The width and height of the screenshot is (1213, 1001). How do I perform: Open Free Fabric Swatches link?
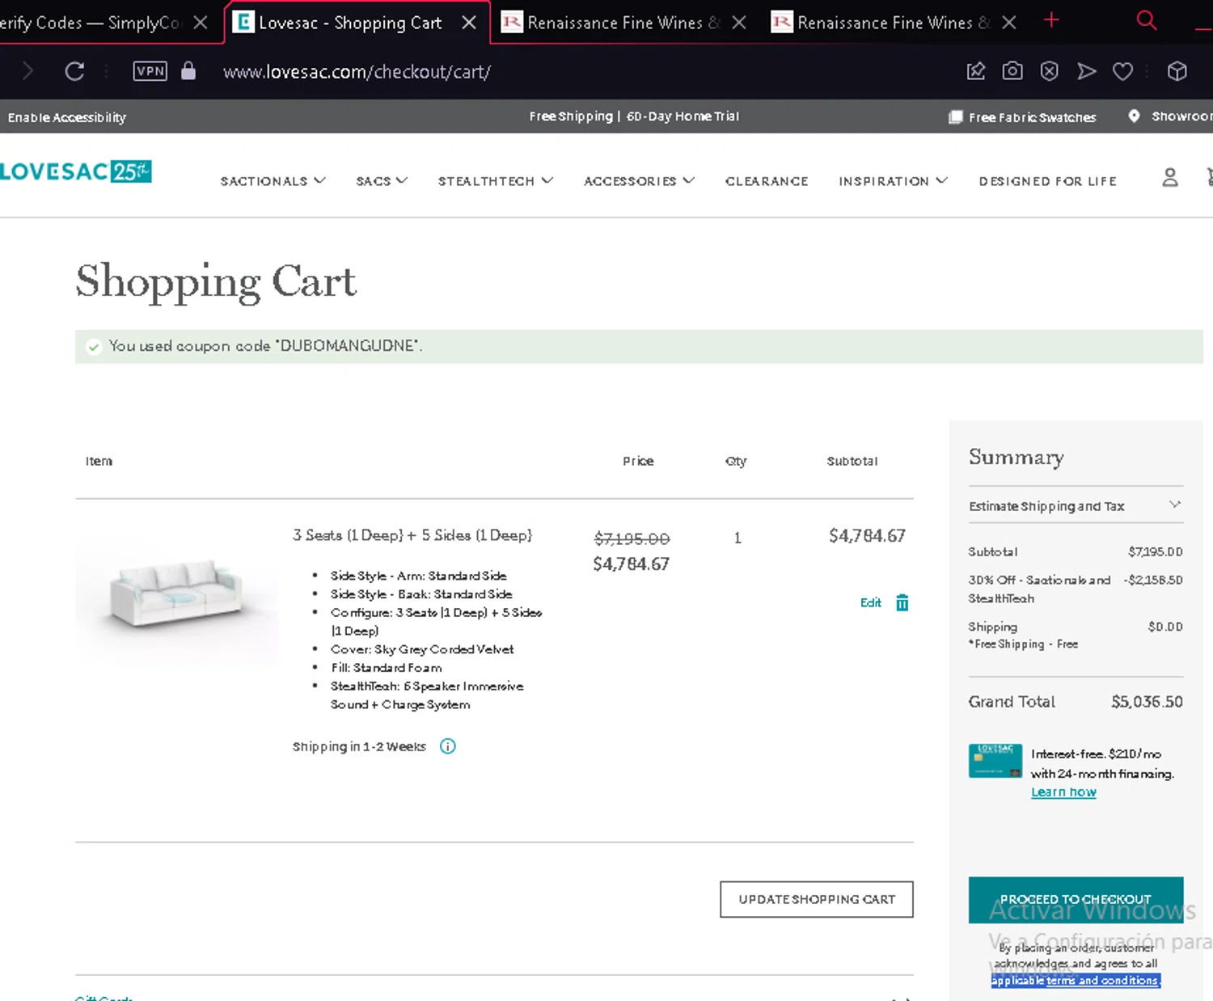click(1033, 117)
